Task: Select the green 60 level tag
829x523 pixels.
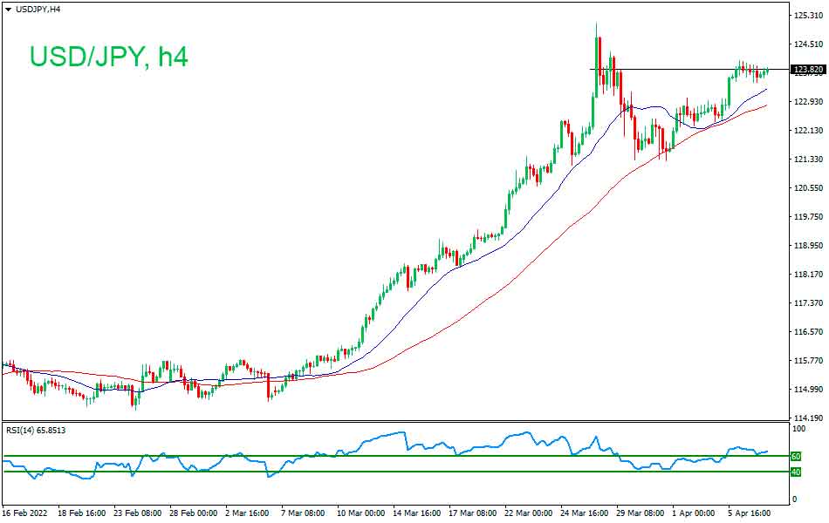Action: tap(794, 455)
